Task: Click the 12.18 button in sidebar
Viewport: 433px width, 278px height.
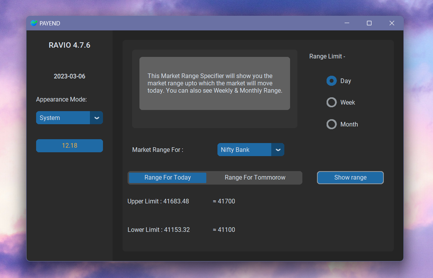Action: [x=70, y=146]
